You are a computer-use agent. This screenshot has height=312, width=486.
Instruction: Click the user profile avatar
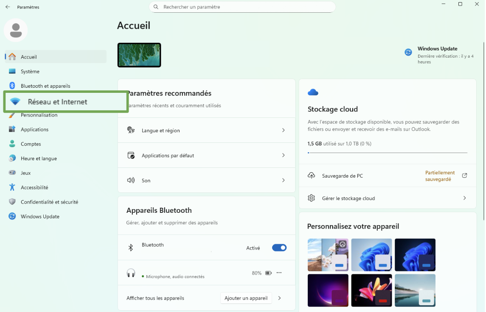click(16, 30)
